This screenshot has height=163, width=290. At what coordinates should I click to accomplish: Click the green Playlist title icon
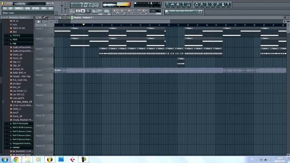pyautogui.click(x=72, y=18)
